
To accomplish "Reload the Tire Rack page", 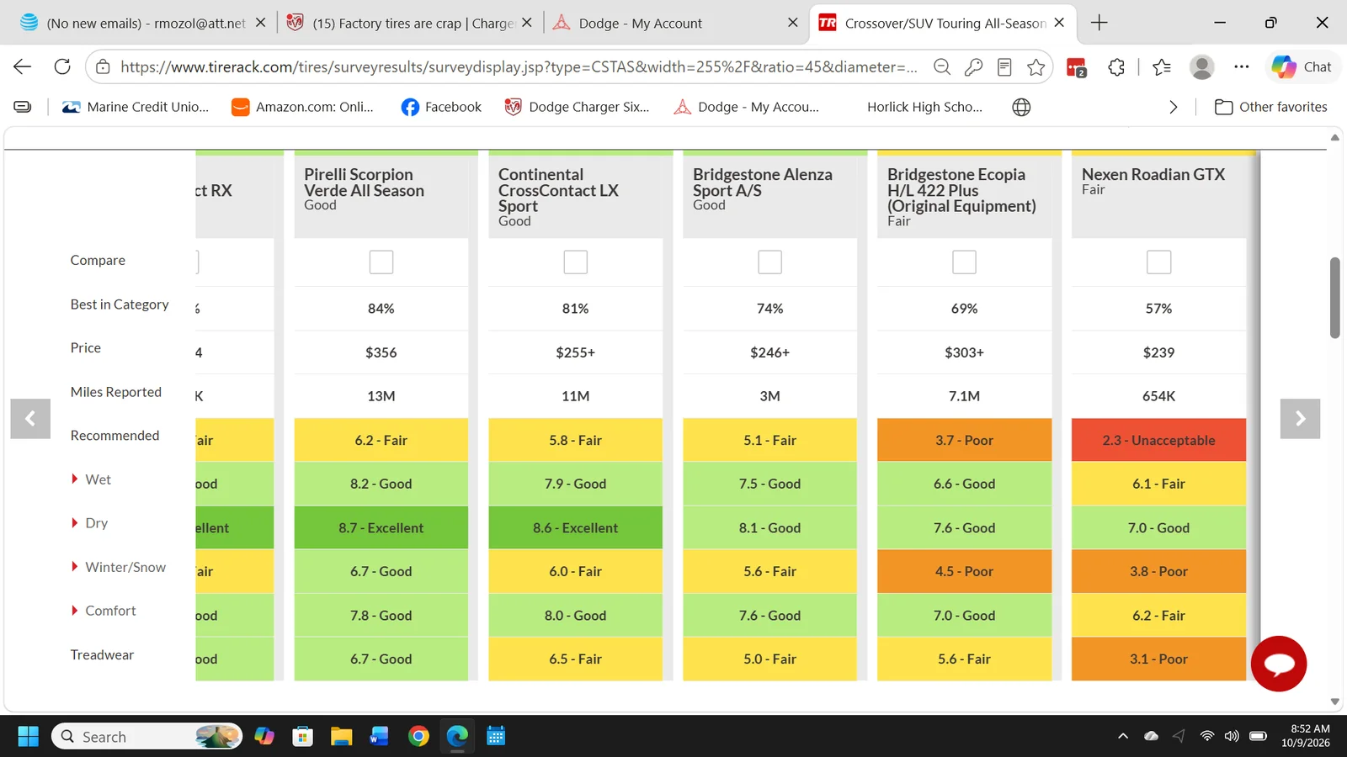I will coord(62,66).
